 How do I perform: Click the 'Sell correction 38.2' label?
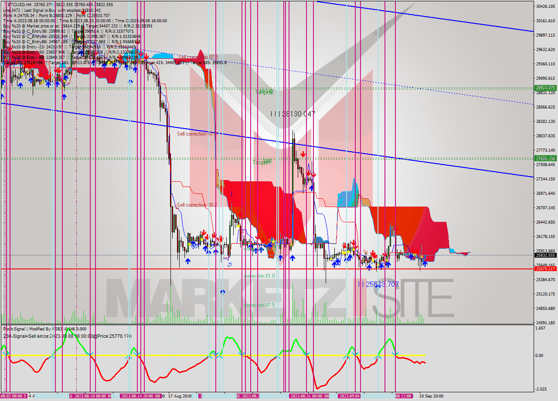pyautogui.click(x=197, y=205)
